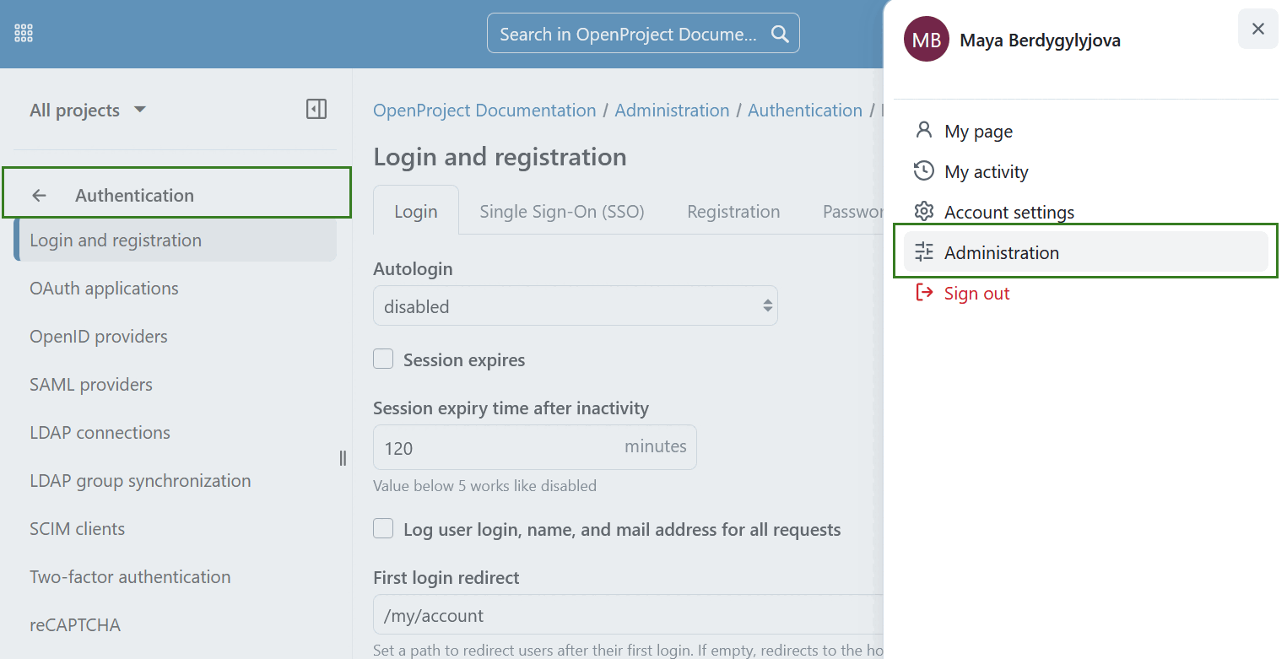Switch to the Single Sign-On (SSO) tab
This screenshot has height=659, width=1287.
pos(561,211)
